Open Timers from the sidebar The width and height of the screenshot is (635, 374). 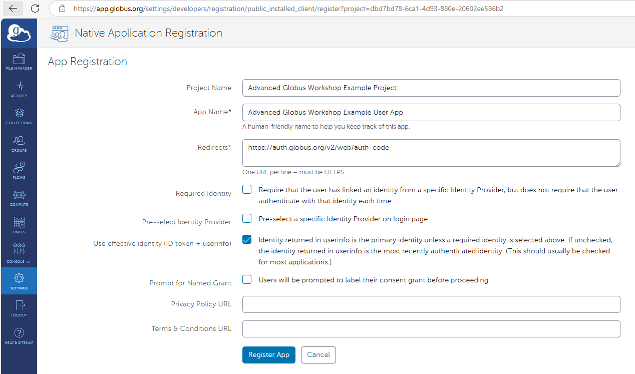[x=19, y=223]
